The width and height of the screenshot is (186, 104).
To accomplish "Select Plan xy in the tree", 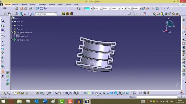I will [19, 22].
